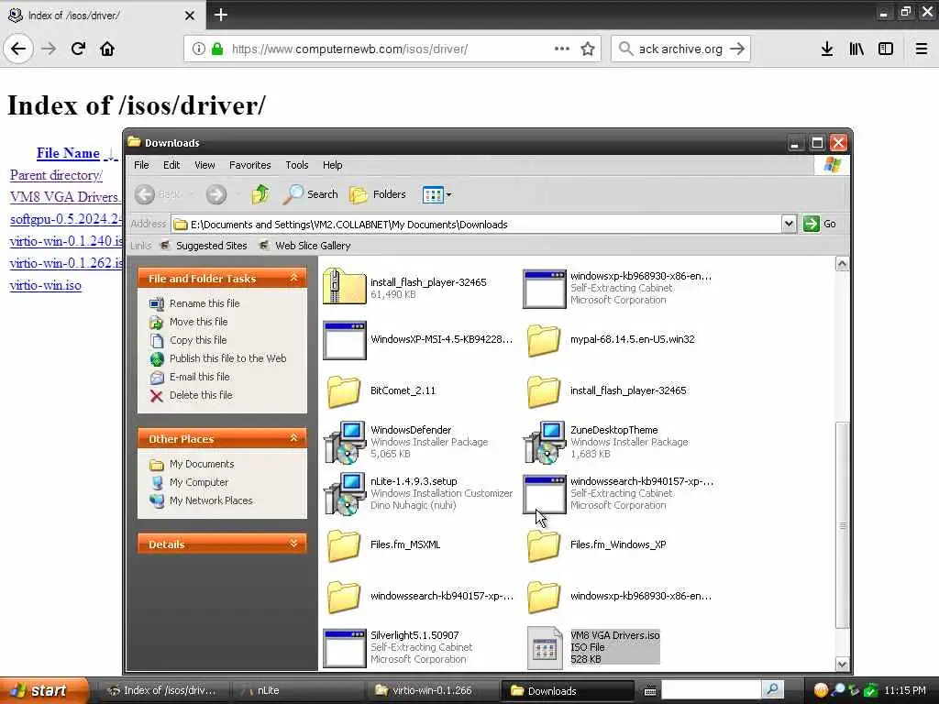This screenshot has width=939, height=704.
Task: Choose Move this file task
Action: 198,322
